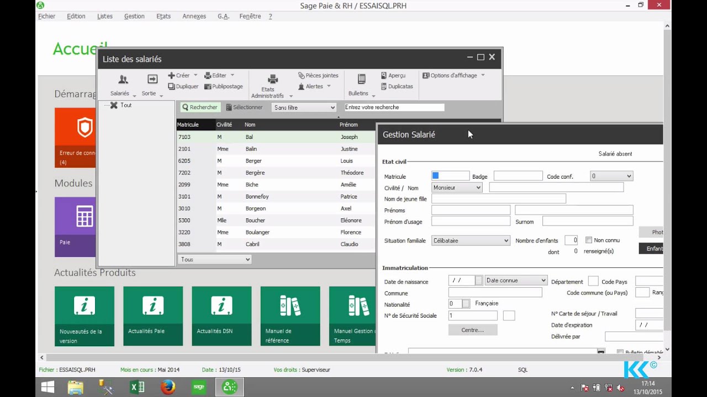This screenshot has width=707, height=397.
Task: Open Etats Administratifs printer icon
Action: click(273, 79)
